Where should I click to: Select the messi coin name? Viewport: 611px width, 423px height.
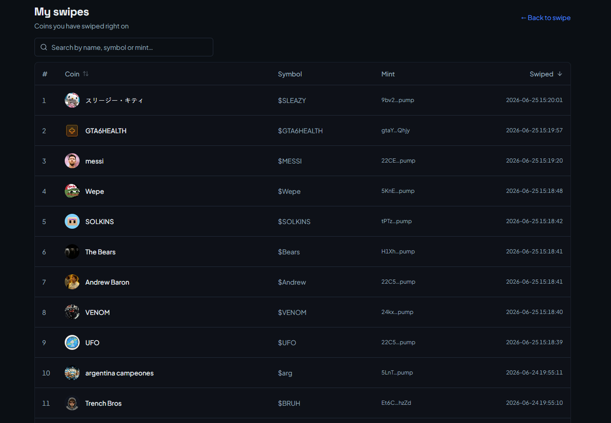95,161
